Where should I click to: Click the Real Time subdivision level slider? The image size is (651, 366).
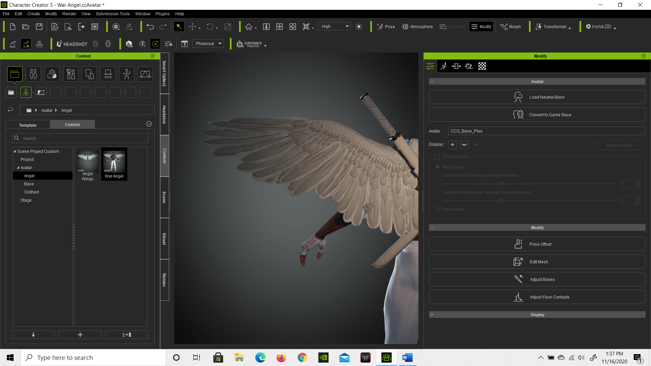coord(529,184)
